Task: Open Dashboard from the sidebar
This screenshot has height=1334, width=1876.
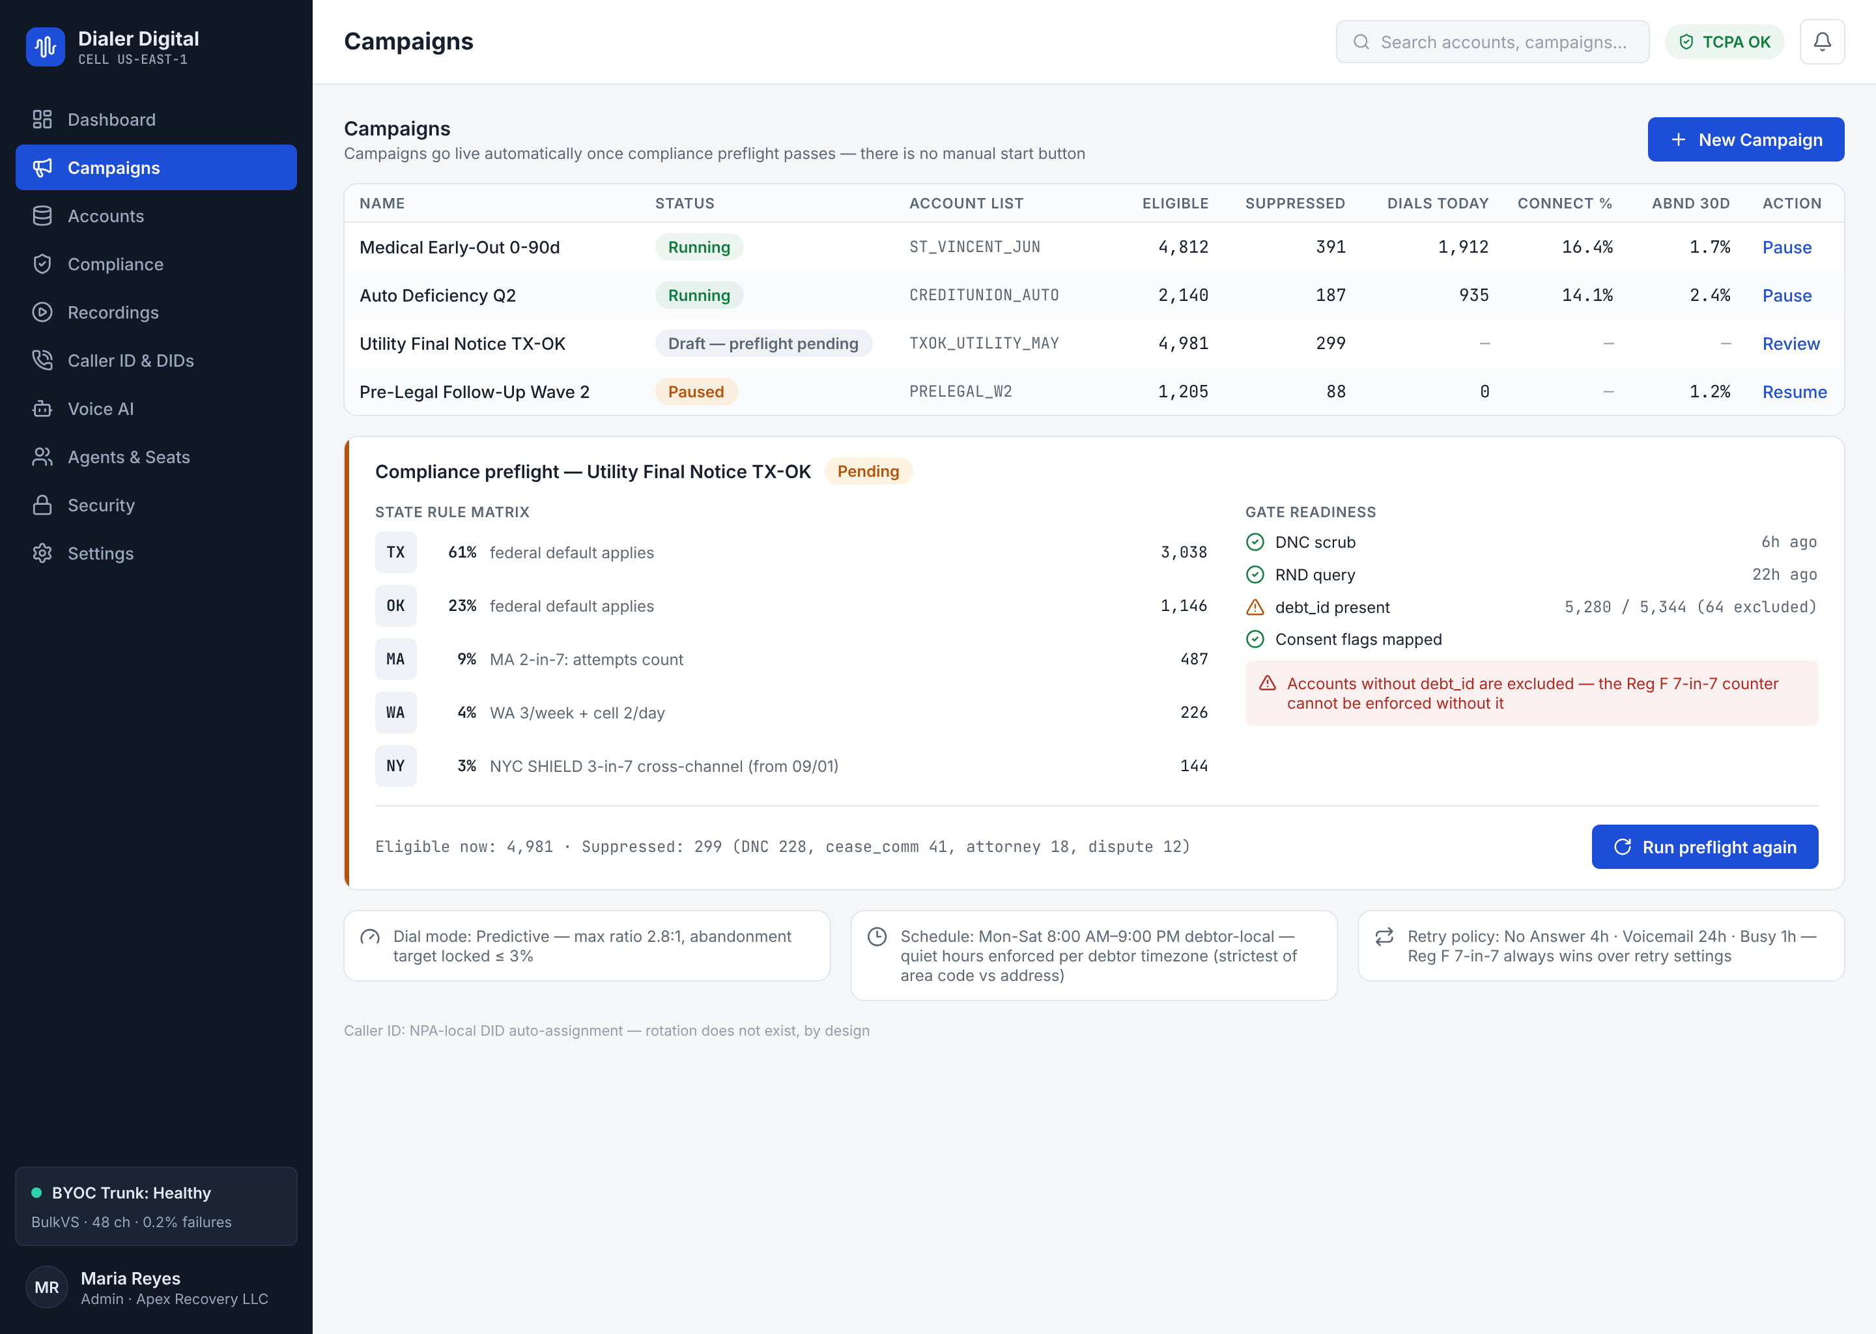Action: coord(156,120)
